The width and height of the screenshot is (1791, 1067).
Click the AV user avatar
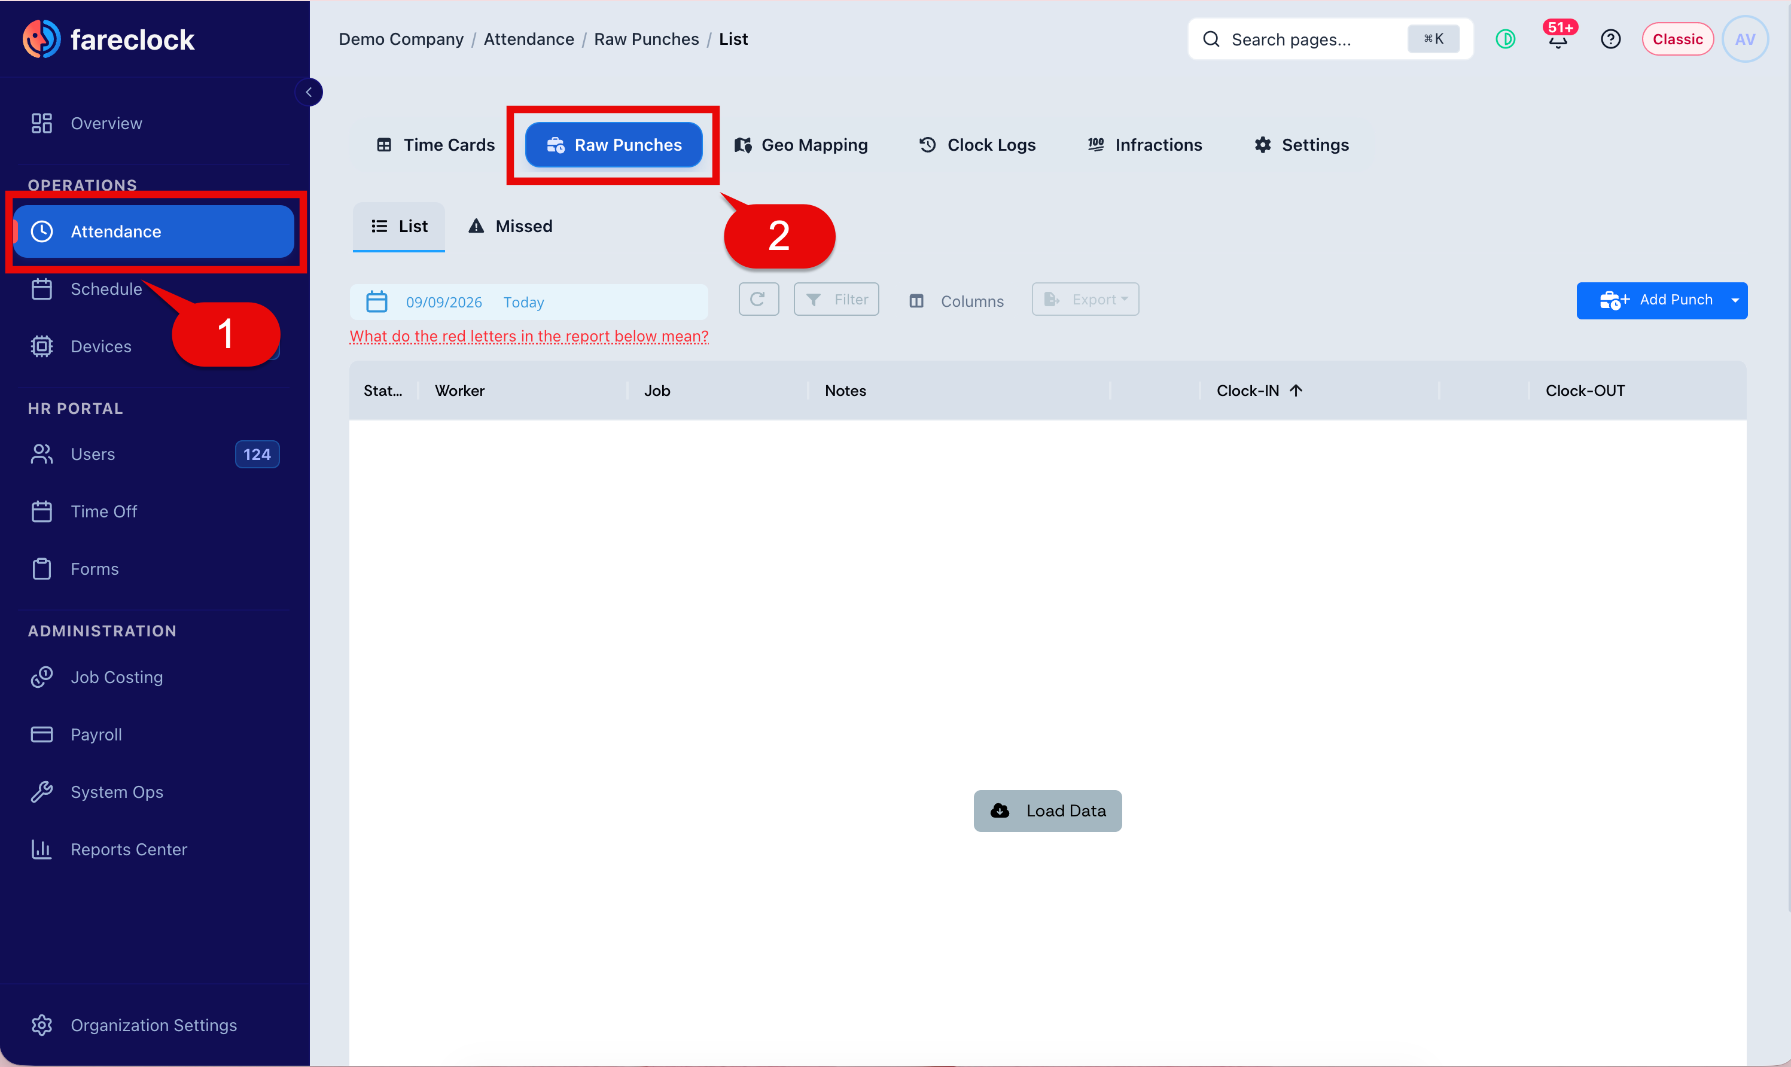click(x=1745, y=39)
